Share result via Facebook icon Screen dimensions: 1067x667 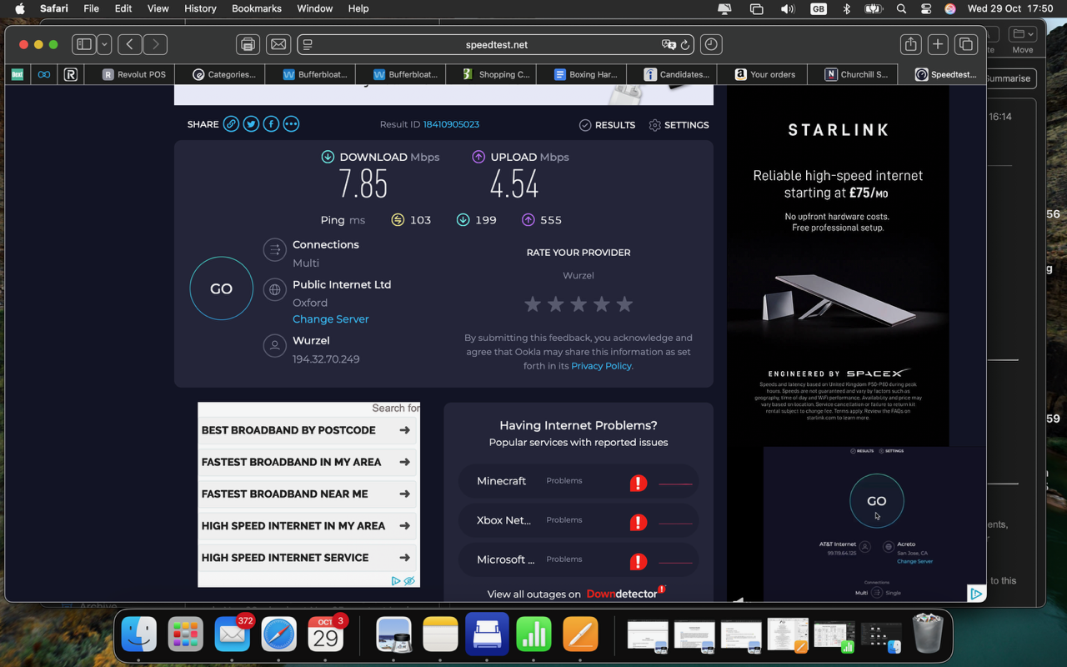[x=271, y=124]
